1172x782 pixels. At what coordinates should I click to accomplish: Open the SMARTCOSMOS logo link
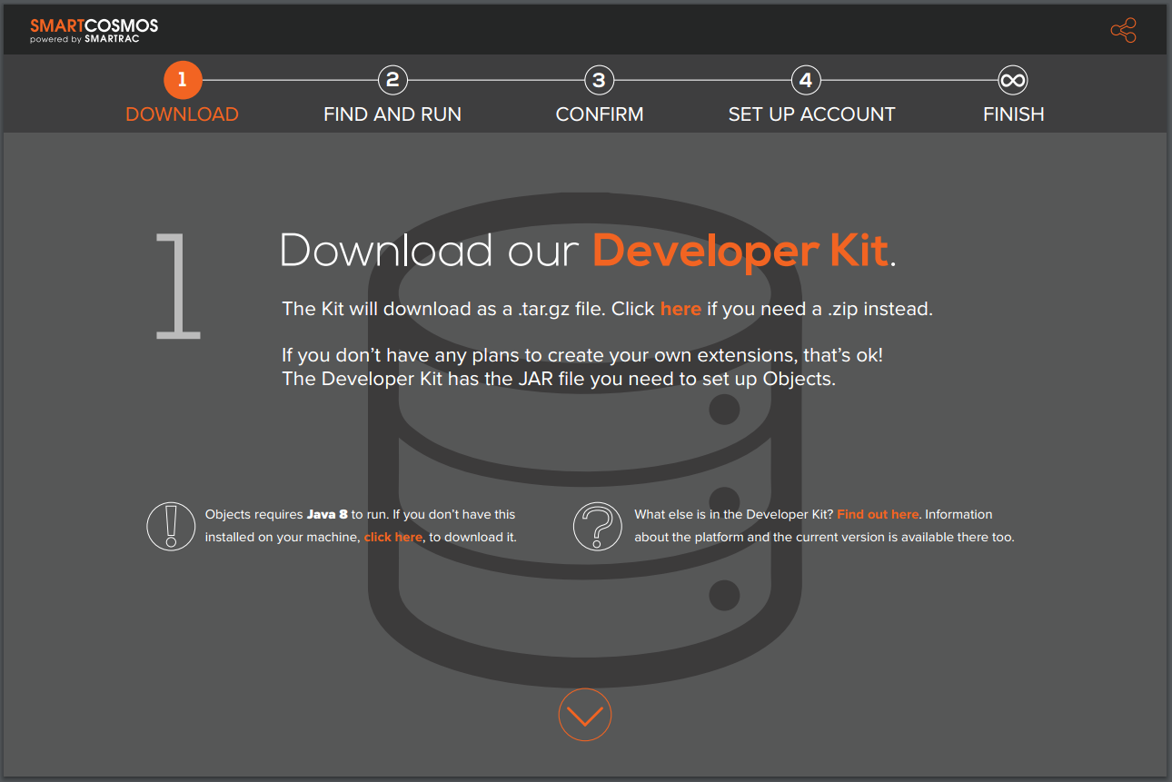94,31
